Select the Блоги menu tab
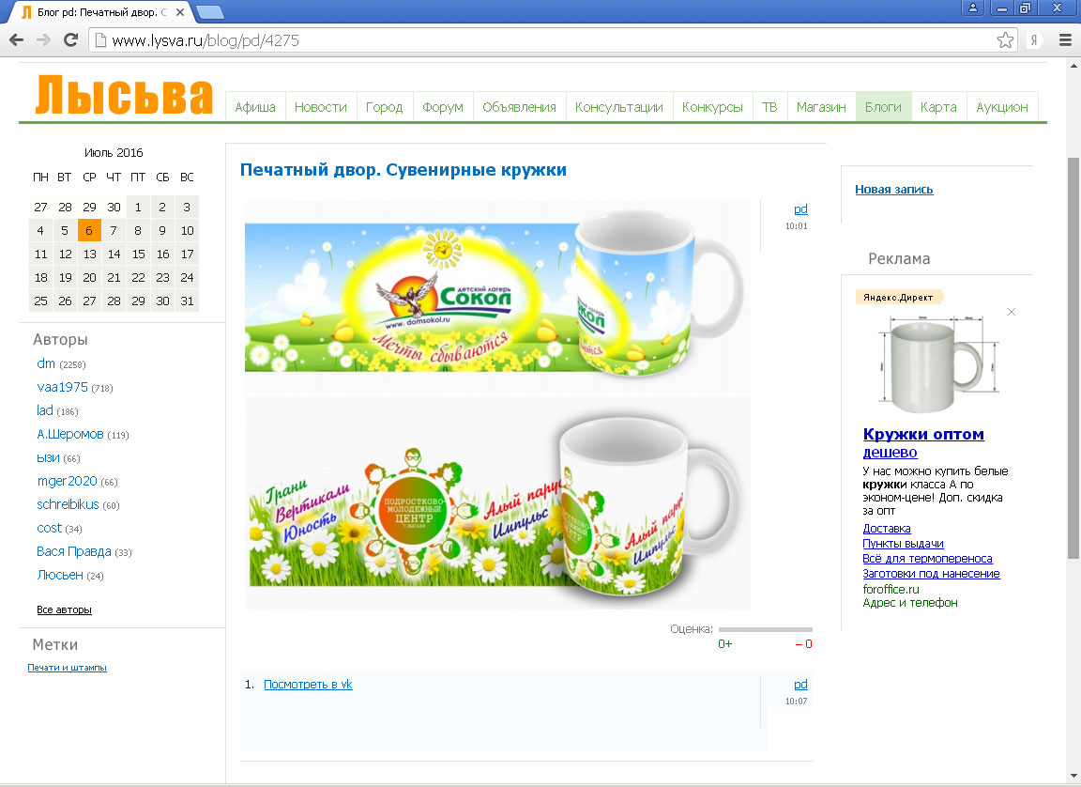1081x787 pixels. [883, 107]
